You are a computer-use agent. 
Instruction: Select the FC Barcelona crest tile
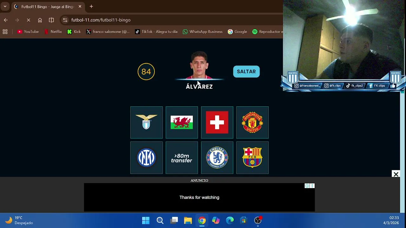[252, 158]
